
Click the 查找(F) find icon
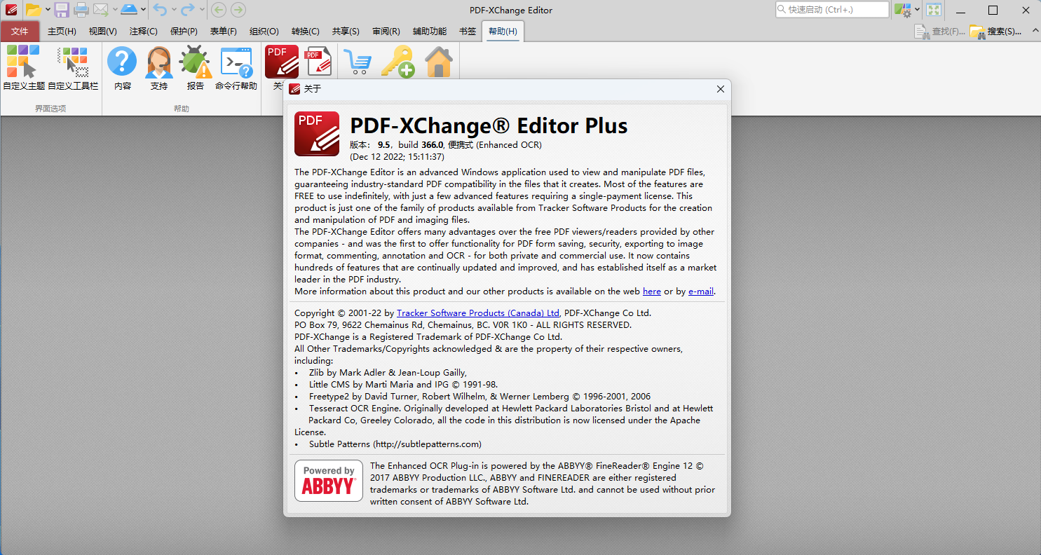click(939, 32)
